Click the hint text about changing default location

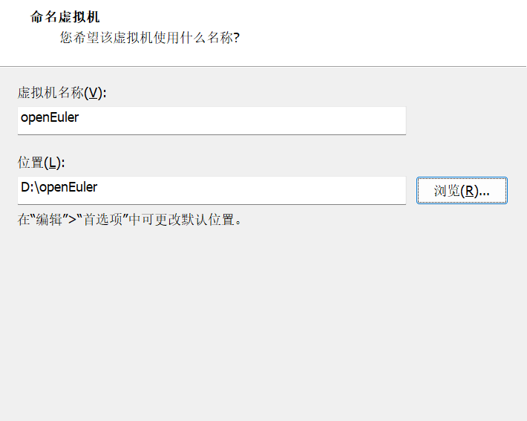point(130,220)
